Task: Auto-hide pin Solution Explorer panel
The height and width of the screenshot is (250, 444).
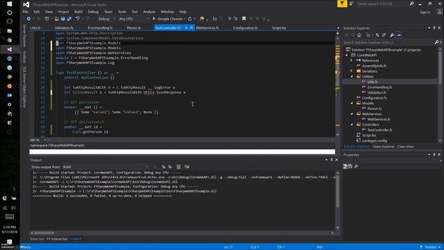Action: point(434,28)
